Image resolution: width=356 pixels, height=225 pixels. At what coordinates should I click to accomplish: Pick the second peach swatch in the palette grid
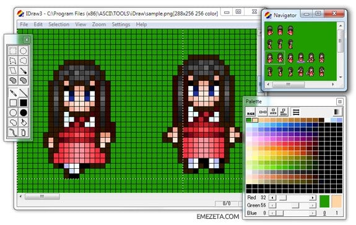(255, 120)
